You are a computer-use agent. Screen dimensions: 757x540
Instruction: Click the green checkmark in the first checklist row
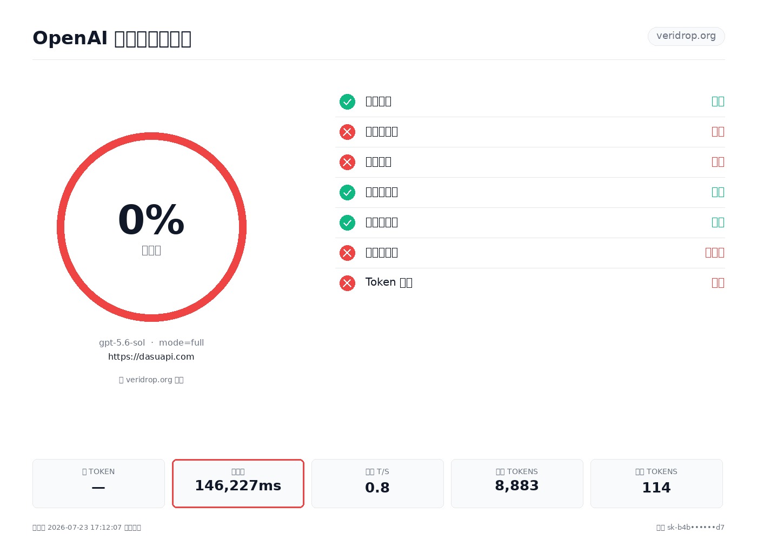(347, 102)
